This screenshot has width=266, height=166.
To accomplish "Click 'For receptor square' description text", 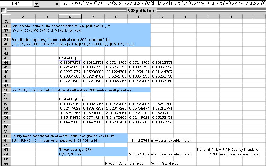I will [x=61, y=26].
